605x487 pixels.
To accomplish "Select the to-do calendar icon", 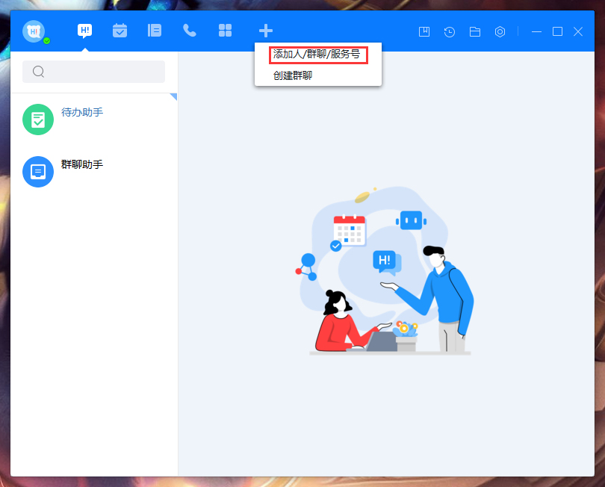I will pos(120,31).
